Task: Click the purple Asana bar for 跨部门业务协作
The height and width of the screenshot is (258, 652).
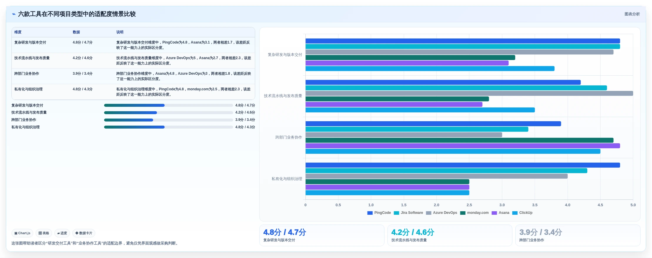Action: [x=463, y=146]
